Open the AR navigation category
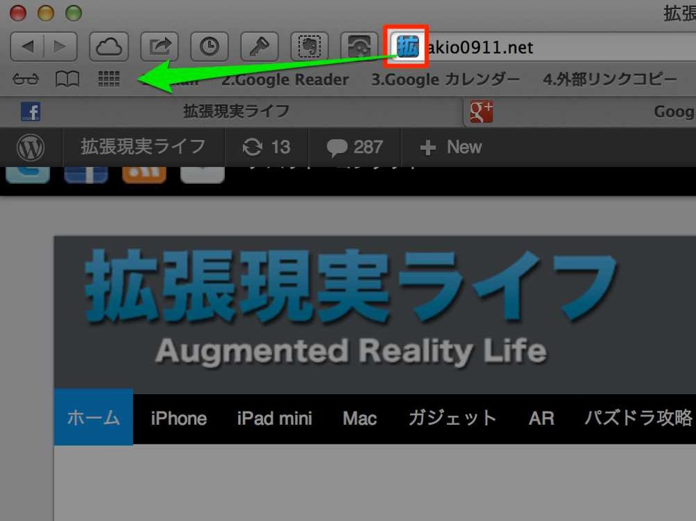Image resolution: width=696 pixels, height=521 pixels. 541,419
